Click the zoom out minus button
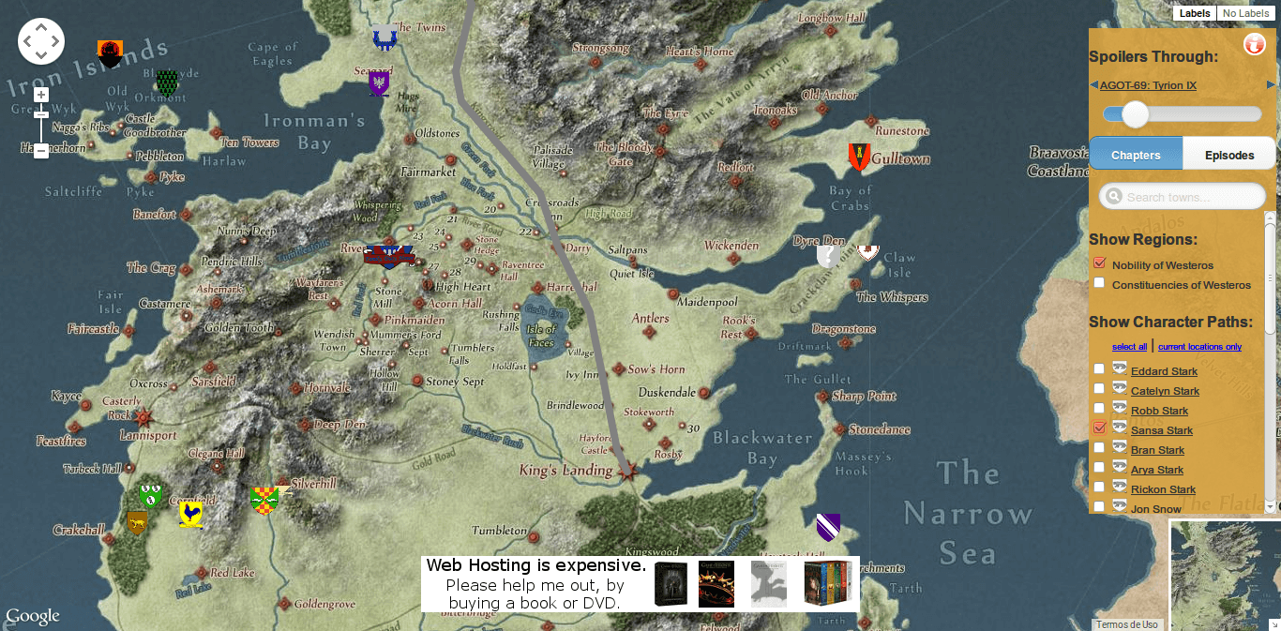Viewport: 1281px width, 631px height. pyautogui.click(x=41, y=150)
